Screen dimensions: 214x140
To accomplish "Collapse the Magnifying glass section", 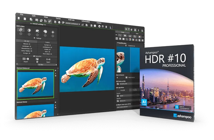I will point(117,43).
